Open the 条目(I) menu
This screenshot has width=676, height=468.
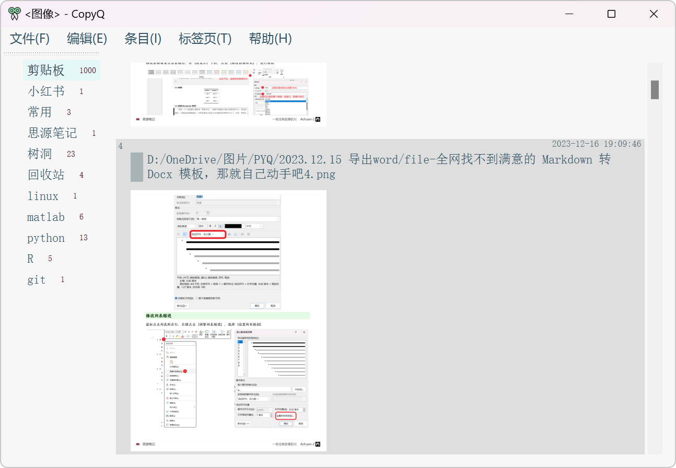(x=143, y=39)
